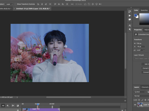
Task: Switch to the other RGB/8 document tab
Action: click(x=6, y=9)
